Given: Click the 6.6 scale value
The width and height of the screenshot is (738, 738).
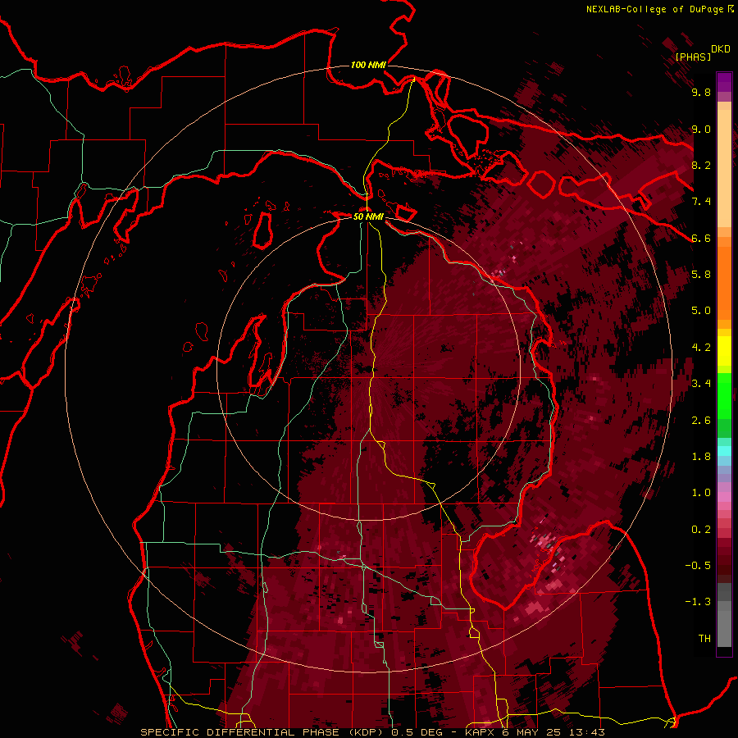Looking at the screenshot, I should pyautogui.click(x=701, y=239).
